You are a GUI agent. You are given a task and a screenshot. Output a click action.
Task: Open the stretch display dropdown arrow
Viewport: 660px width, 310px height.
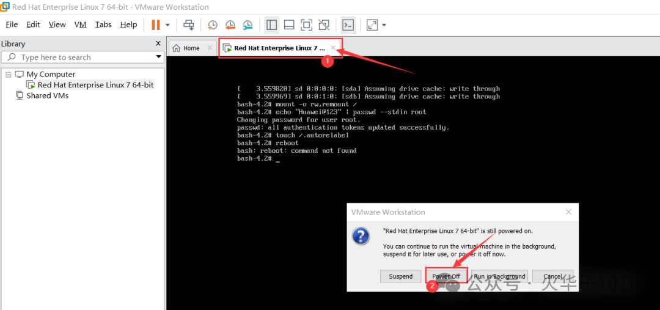pyautogui.click(x=384, y=25)
